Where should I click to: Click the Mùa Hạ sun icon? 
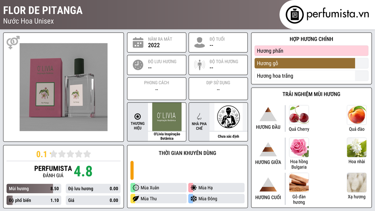[x=194, y=188]
